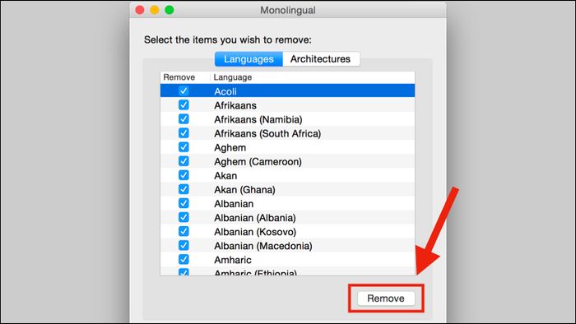Image resolution: width=576 pixels, height=324 pixels.
Task: Select the Albanian (Macedonia) row
Action: pos(288,246)
